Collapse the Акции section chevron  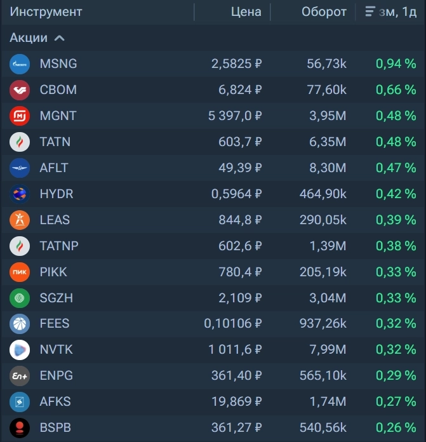coord(60,38)
